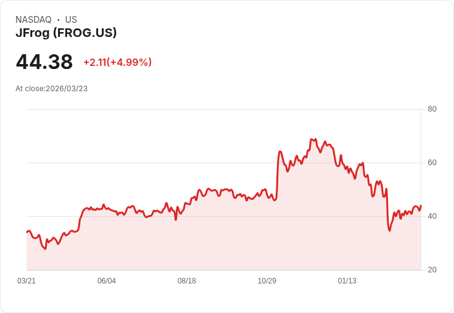Click the At close date text
Viewport: 454px width, 313px height.
pyautogui.click(x=52, y=89)
